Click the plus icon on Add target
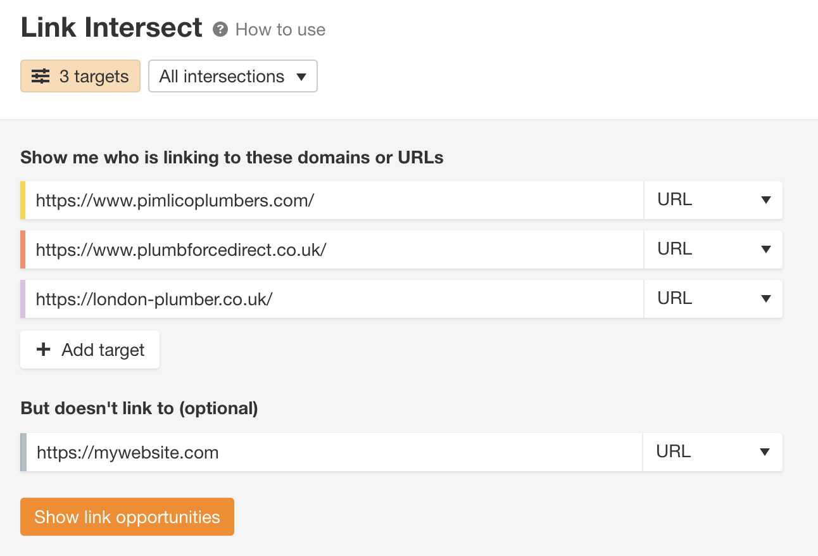The width and height of the screenshot is (818, 556). 43,349
